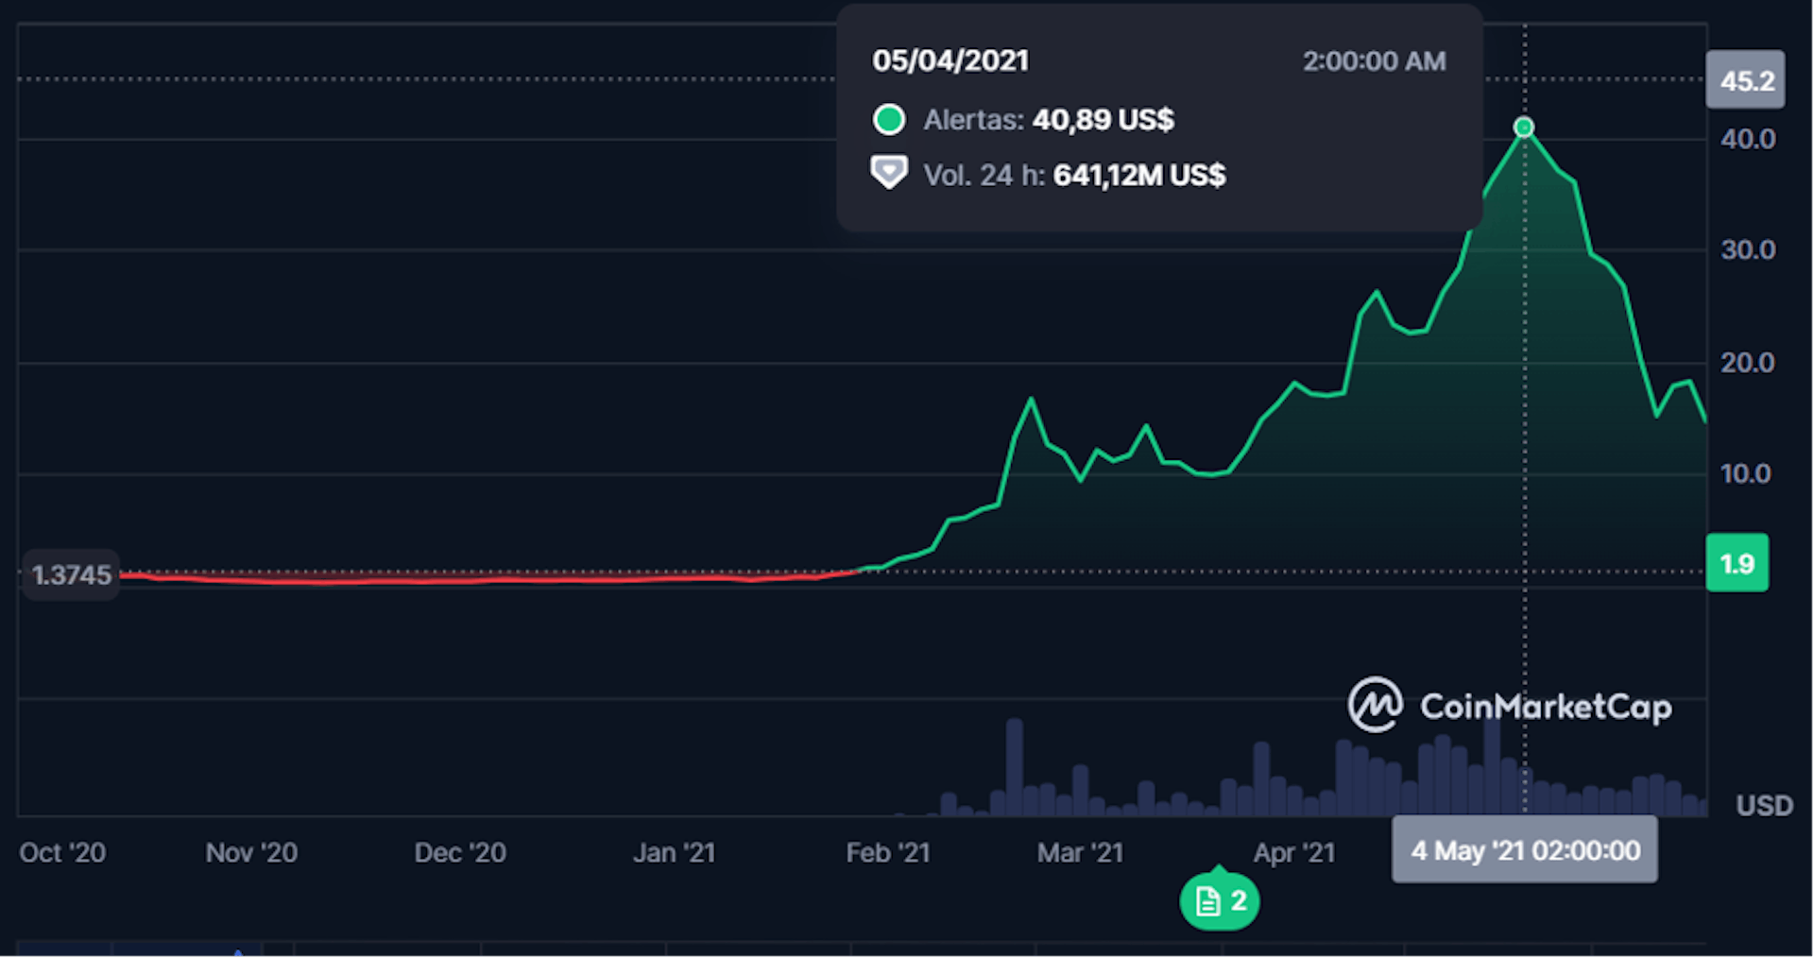This screenshot has height=958, width=1814.
Task: Click the 05/04/2021 date in tooltip
Action: (950, 61)
